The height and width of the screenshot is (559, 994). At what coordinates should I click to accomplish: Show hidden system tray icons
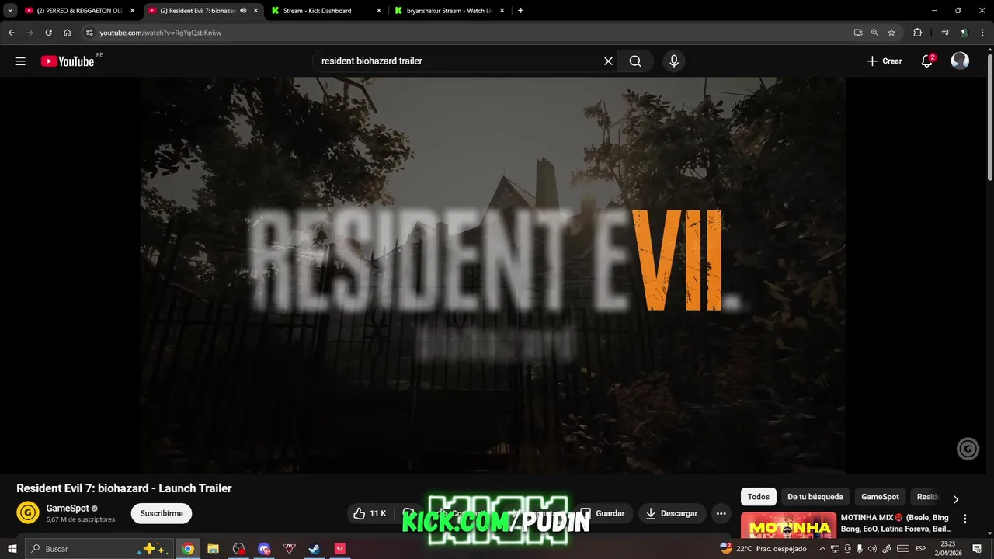click(822, 549)
